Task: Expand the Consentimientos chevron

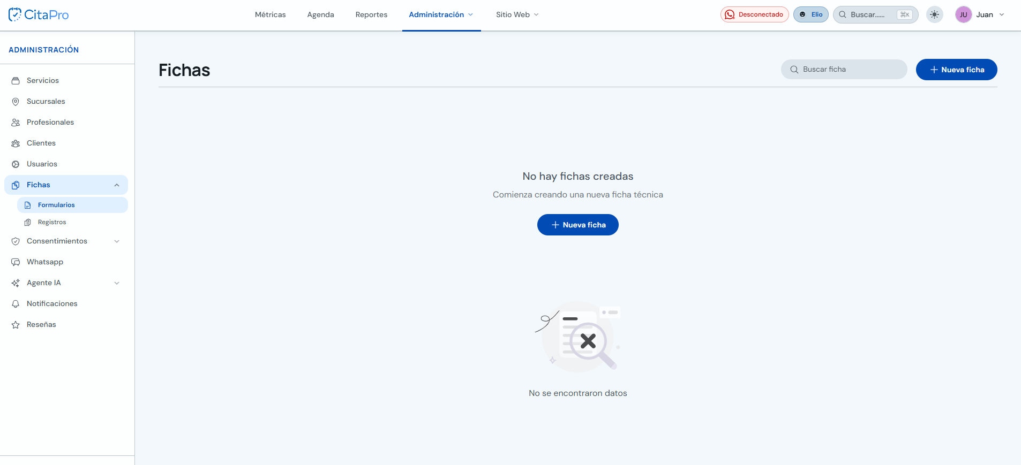Action: point(117,241)
